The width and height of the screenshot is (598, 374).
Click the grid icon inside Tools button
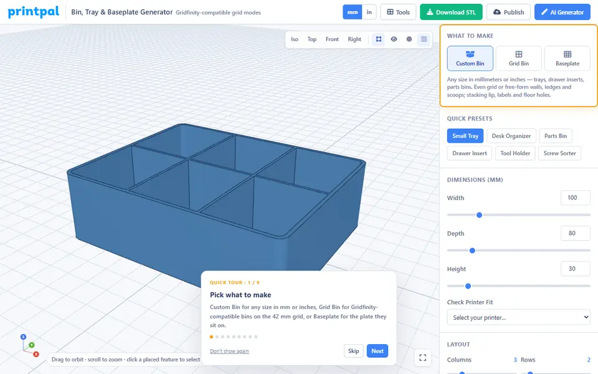tap(390, 12)
